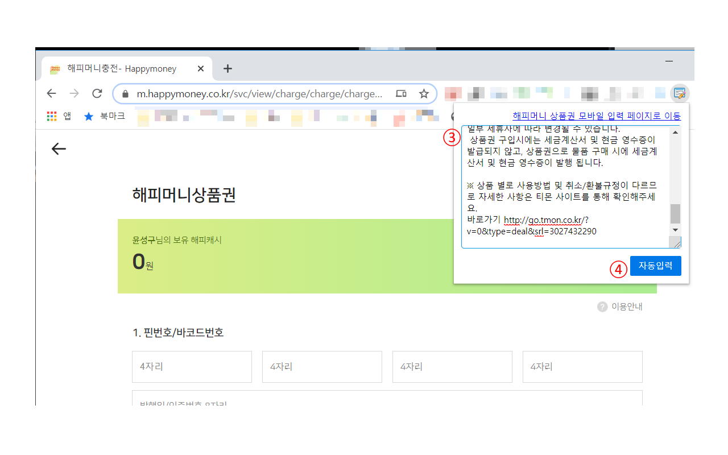This screenshot has width=728, height=455.
Task: Bookmark this page with the star icon
Action: point(424,94)
